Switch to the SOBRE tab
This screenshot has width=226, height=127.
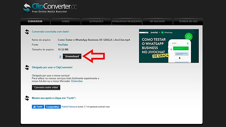click(x=66, y=21)
